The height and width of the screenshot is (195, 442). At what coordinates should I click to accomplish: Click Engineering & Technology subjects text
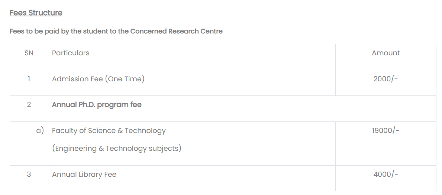click(116, 149)
